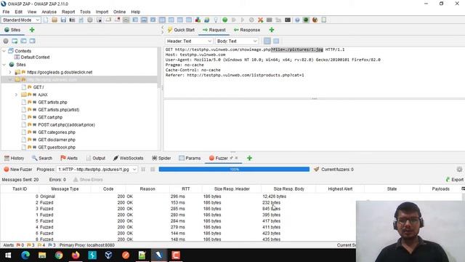Click the second split request/response view icon
This screenshot has width=465, height=262.
pyautogui.click(x=276, y=41)
